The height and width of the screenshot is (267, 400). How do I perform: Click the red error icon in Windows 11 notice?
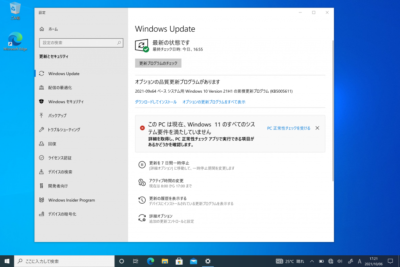[142, 128]
